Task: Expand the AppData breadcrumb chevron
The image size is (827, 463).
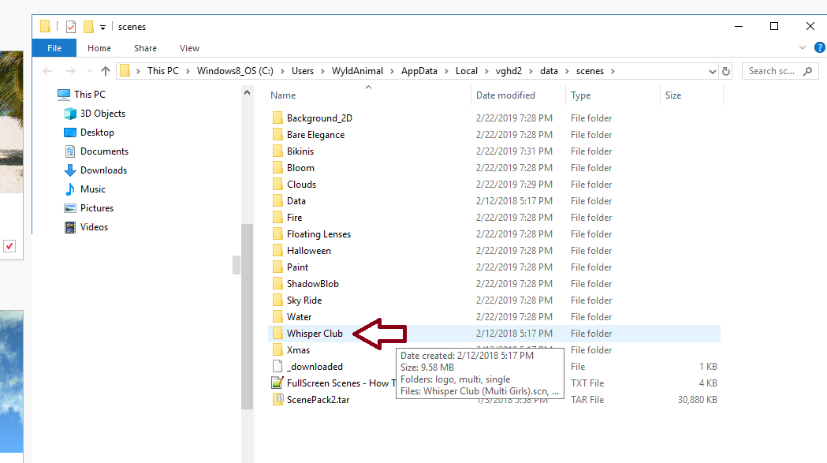Action: (x=449, y=71)
